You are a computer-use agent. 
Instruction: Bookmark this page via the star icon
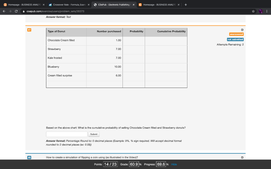(x=253, y=11)
